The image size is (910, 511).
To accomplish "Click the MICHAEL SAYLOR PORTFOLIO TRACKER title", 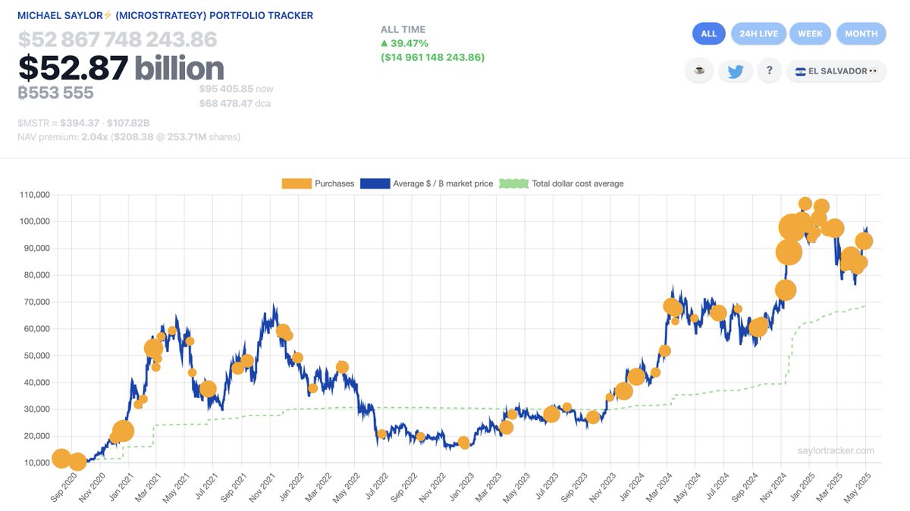I will click(x=167, y=14).
